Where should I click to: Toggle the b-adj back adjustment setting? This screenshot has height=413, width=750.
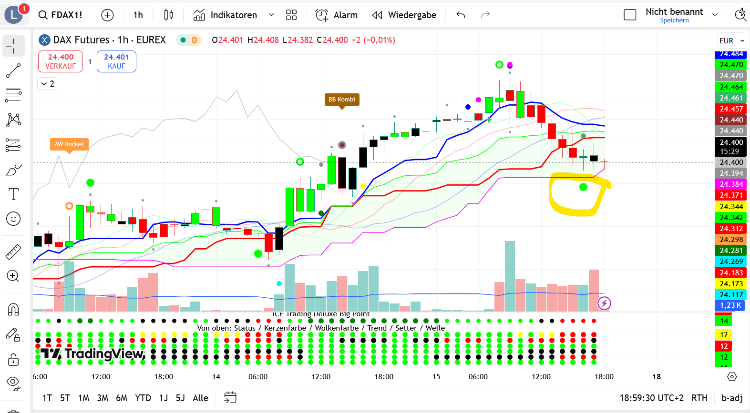pos(732,398)
